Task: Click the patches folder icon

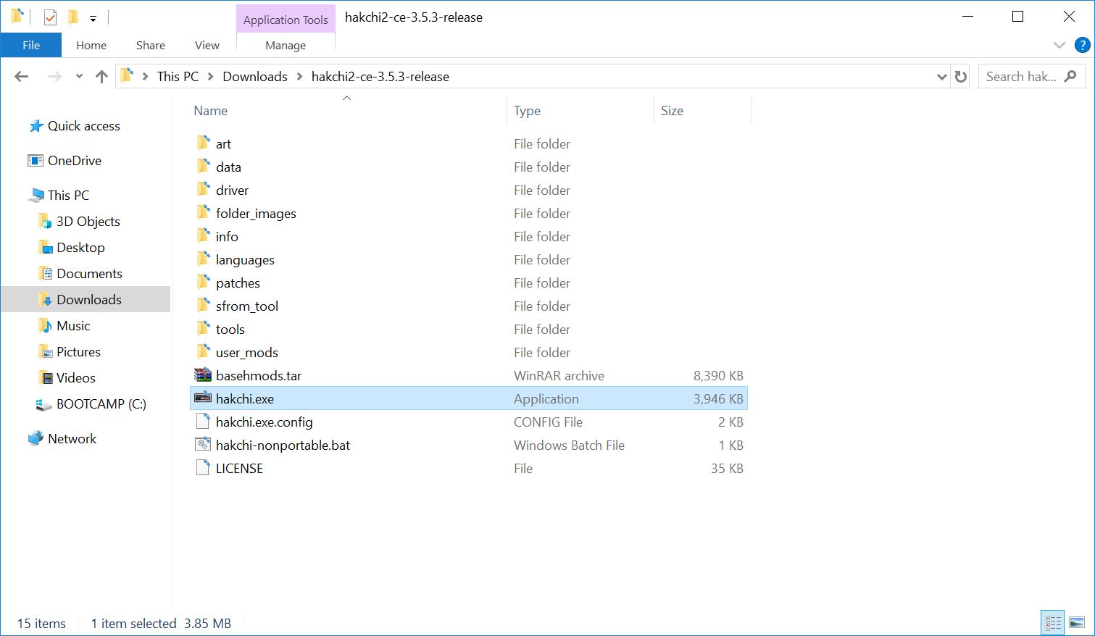Action: click(204, 283)
